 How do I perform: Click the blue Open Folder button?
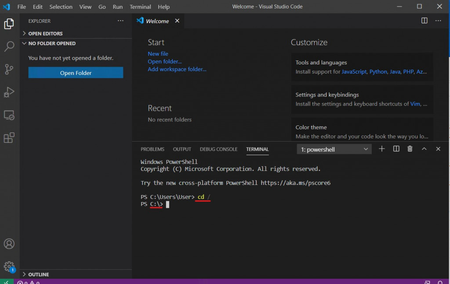point(76,73)
